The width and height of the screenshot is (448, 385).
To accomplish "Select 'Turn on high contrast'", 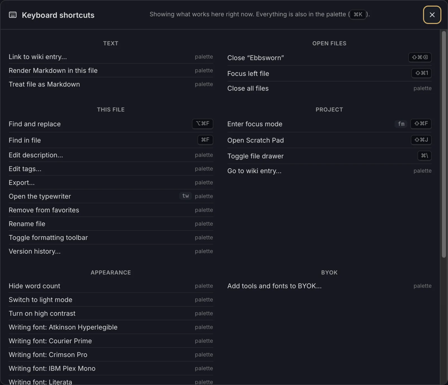I will point(111,313).
